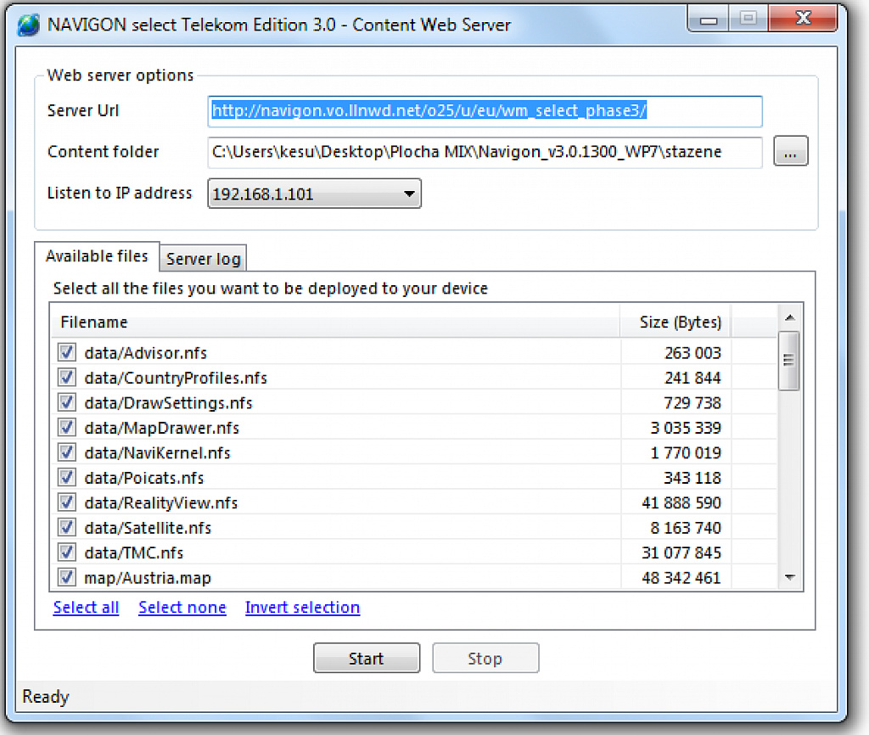Open the Listen to IP address dropdown
Screen dimensions: 869x735
click(314, 194)
